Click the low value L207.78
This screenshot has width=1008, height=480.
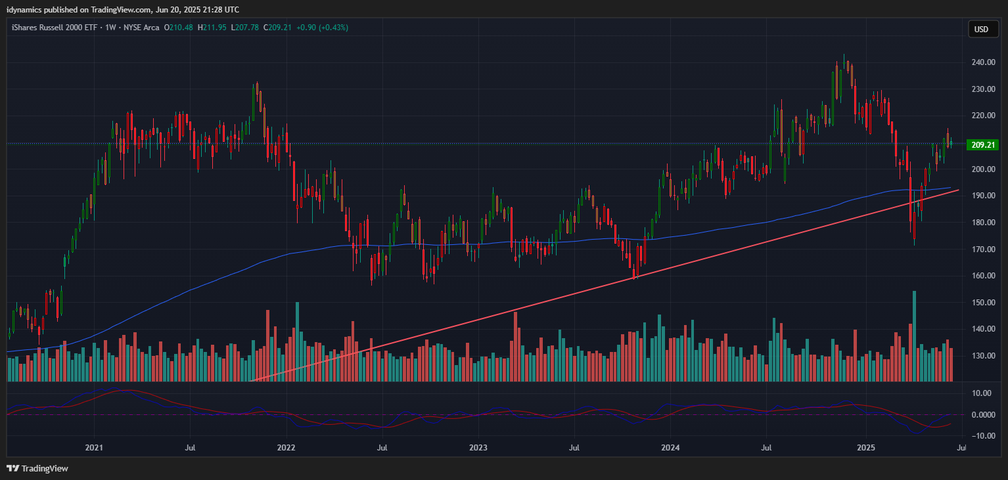pyautogui.click(x=245, y=28)
